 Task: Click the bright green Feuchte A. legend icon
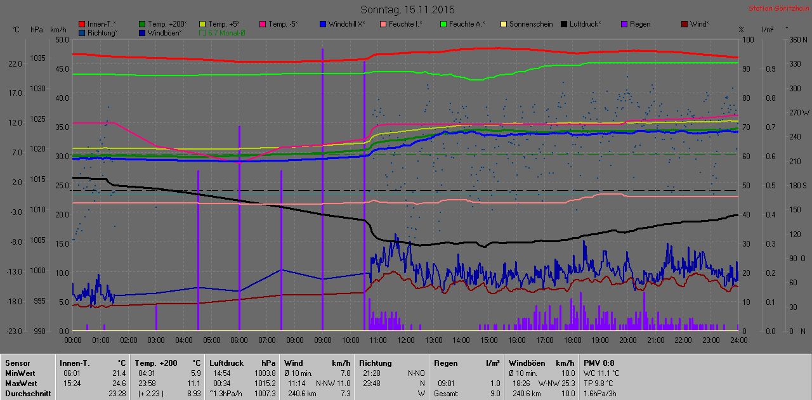[443, 24]
